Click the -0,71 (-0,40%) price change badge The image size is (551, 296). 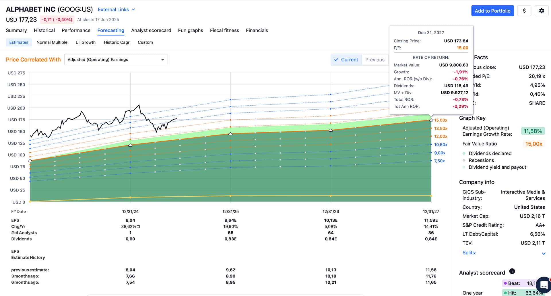pyautogui.click(x=57, y=19)
